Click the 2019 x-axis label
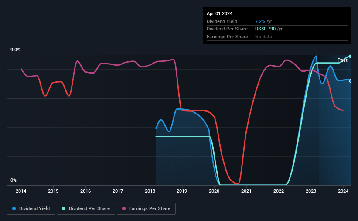The width and height of the screenshot is (358, 221). tap(182, 191)
